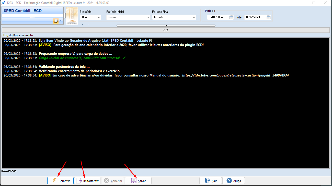Open the tdn.totvs.com manual link
Viewport: 332px width, 186px height.
(x=235, y=75)
